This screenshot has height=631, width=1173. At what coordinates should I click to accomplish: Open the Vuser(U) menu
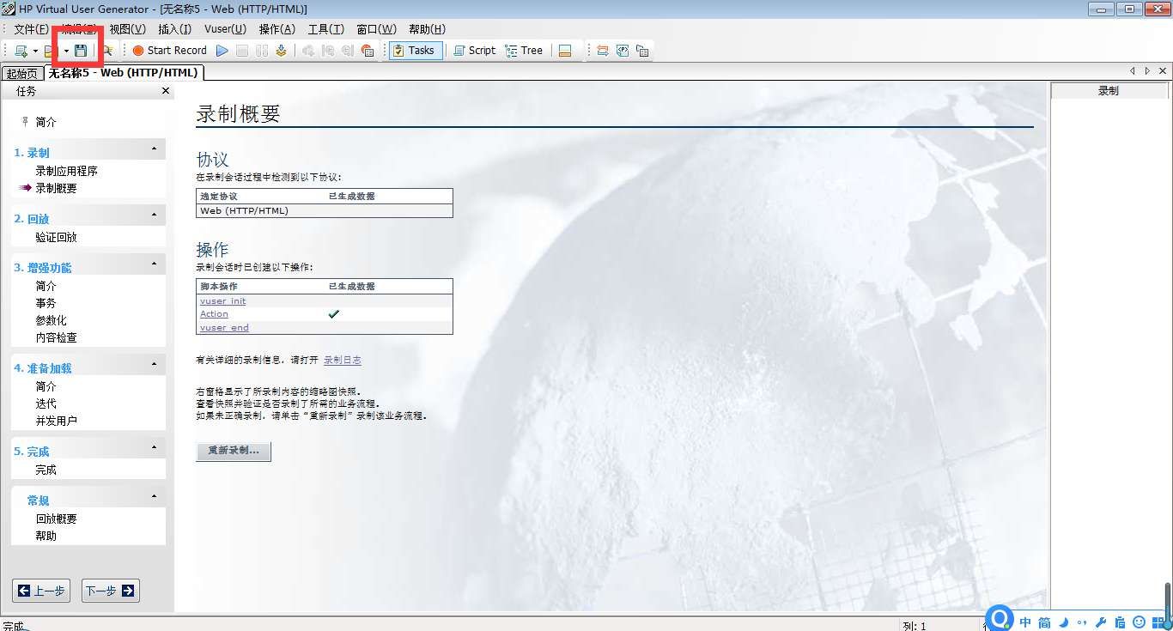click(x=225, y=29)
